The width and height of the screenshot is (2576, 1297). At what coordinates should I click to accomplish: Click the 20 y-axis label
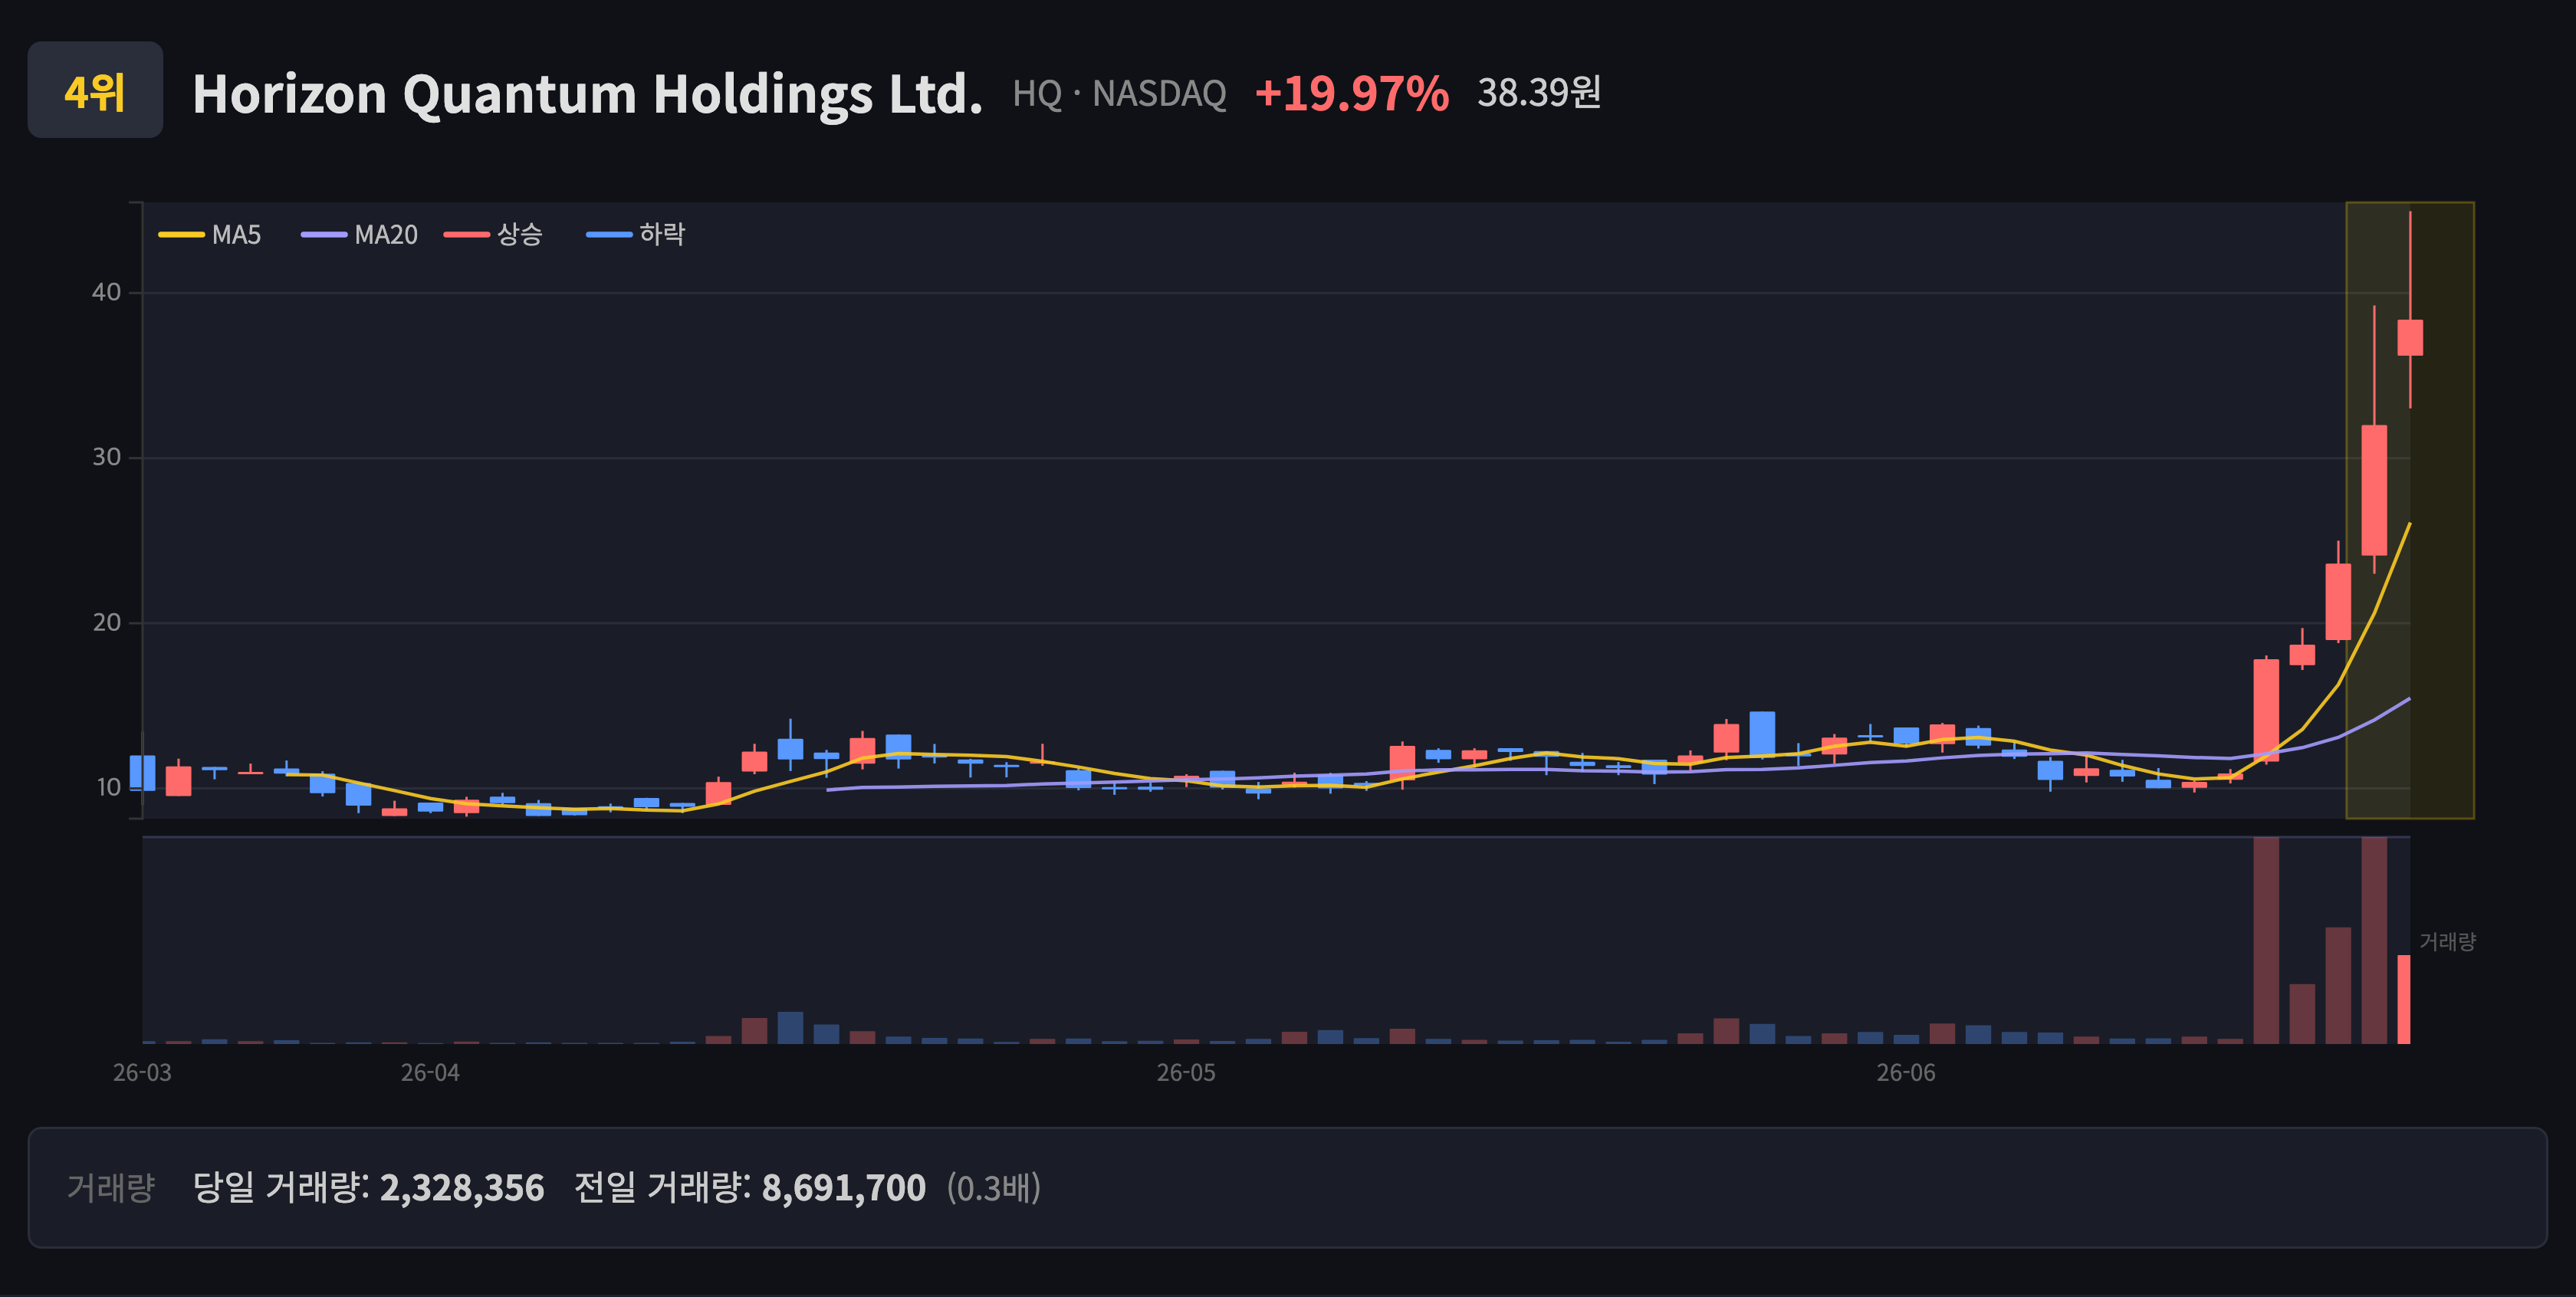coord(106,622)
